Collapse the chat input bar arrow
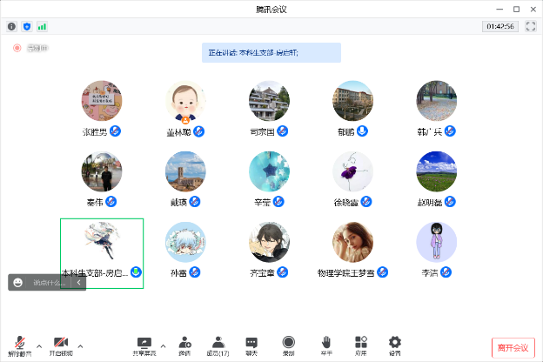Viewport: 543px width, 362px height. [78, 282]
